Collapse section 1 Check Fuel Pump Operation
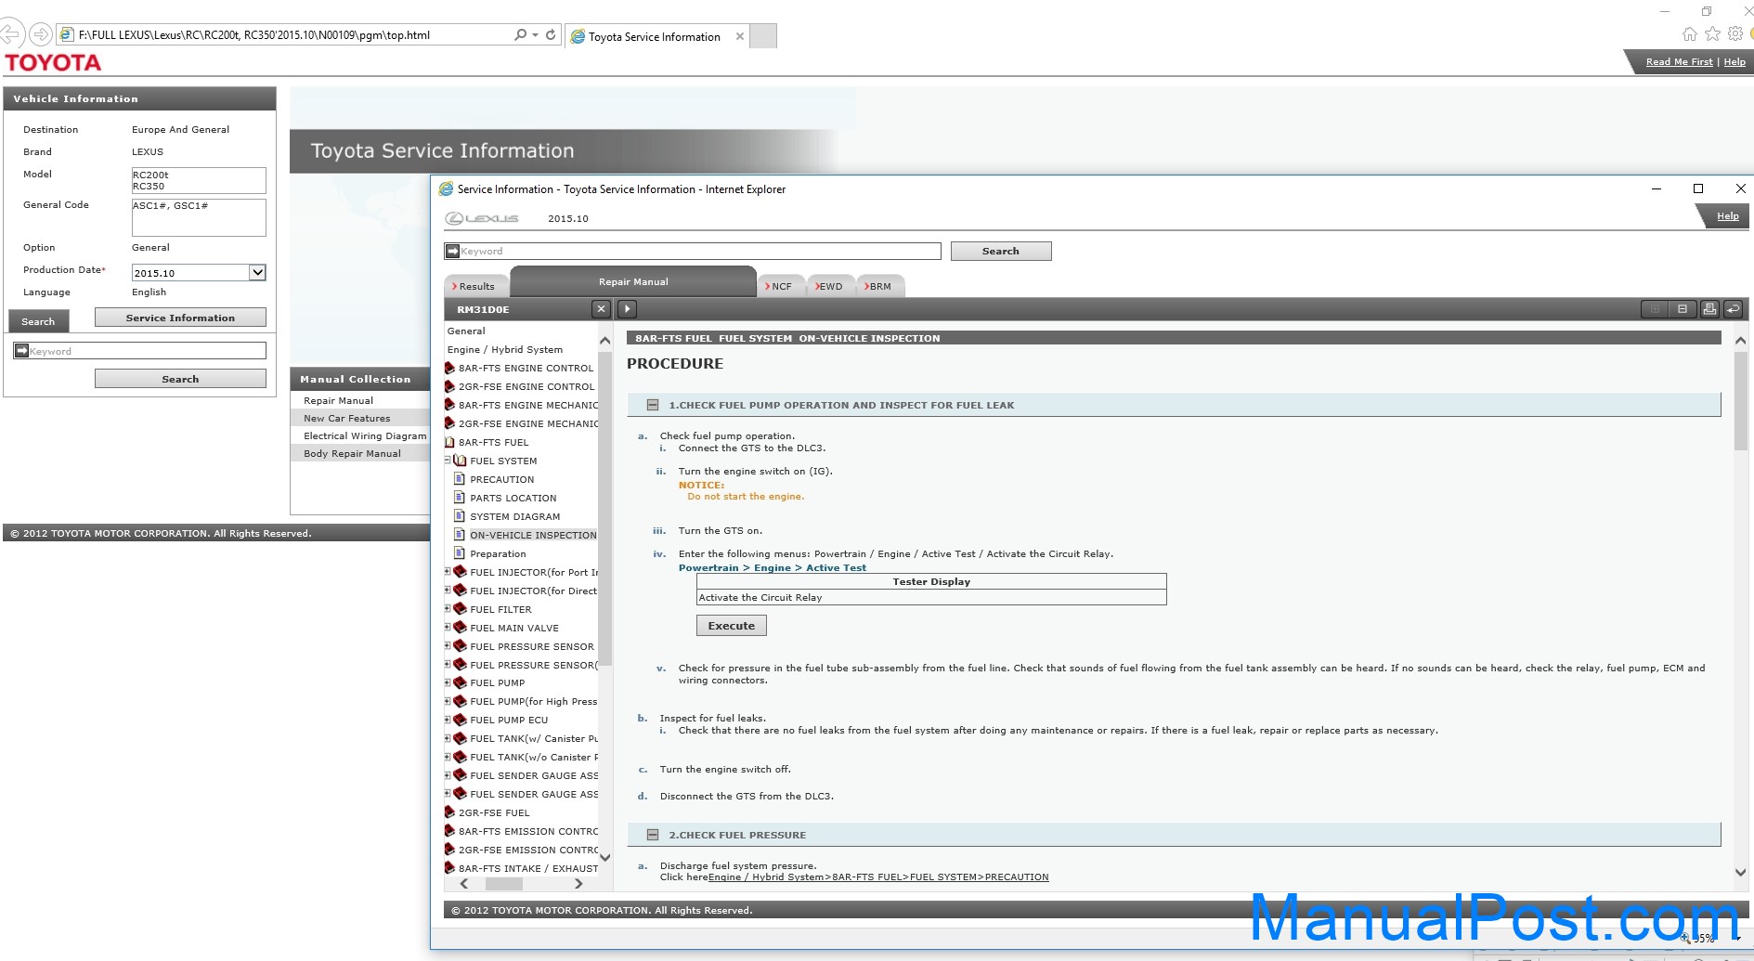The image size is (1754, 961). (653, 405)
